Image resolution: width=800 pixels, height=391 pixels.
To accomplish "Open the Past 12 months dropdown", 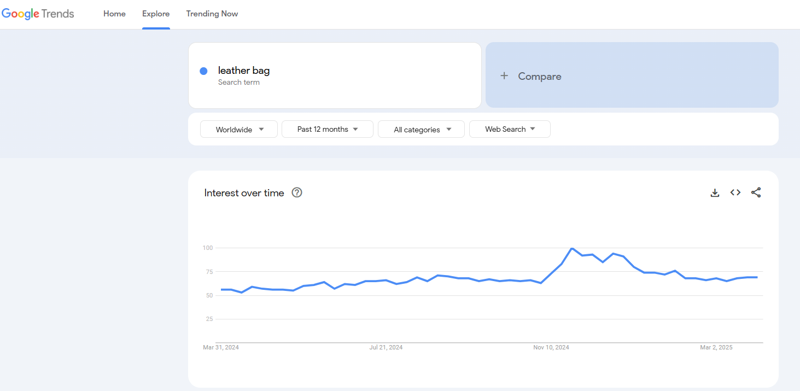I will (x=327, y=130).
